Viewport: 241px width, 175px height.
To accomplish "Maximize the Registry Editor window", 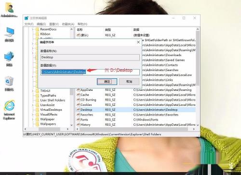I will [184, 18].
